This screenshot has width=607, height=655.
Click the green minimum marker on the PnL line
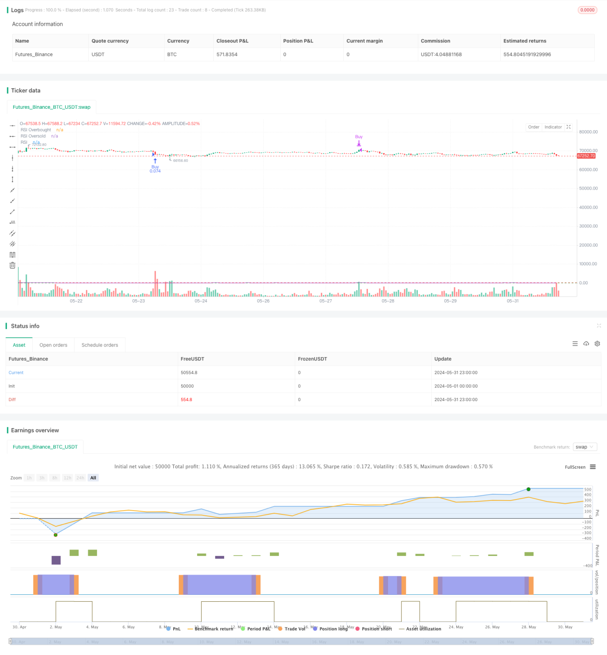pos(56,535)
